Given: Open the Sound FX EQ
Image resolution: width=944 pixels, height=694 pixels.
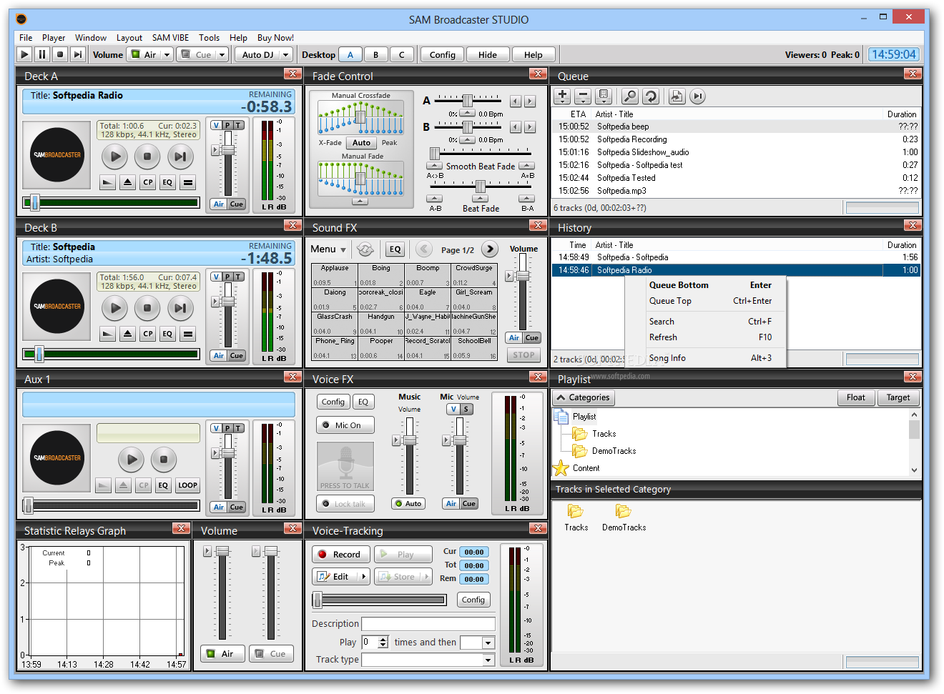Looking at the screenshot, I should tap(395, 249).
